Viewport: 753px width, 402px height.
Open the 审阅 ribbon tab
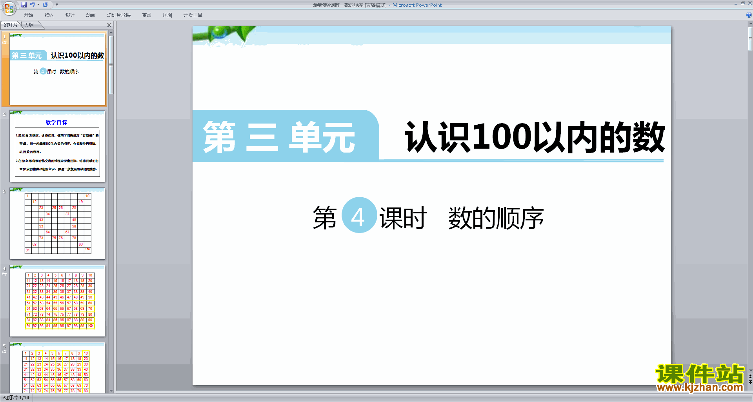coord(147,15)
